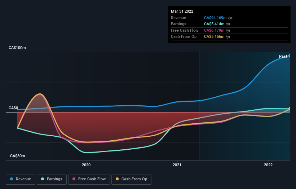Screen dimensions: 296x189
Task: Click the CA$5.414m earnings value
Action: click(x=214, y=24)
